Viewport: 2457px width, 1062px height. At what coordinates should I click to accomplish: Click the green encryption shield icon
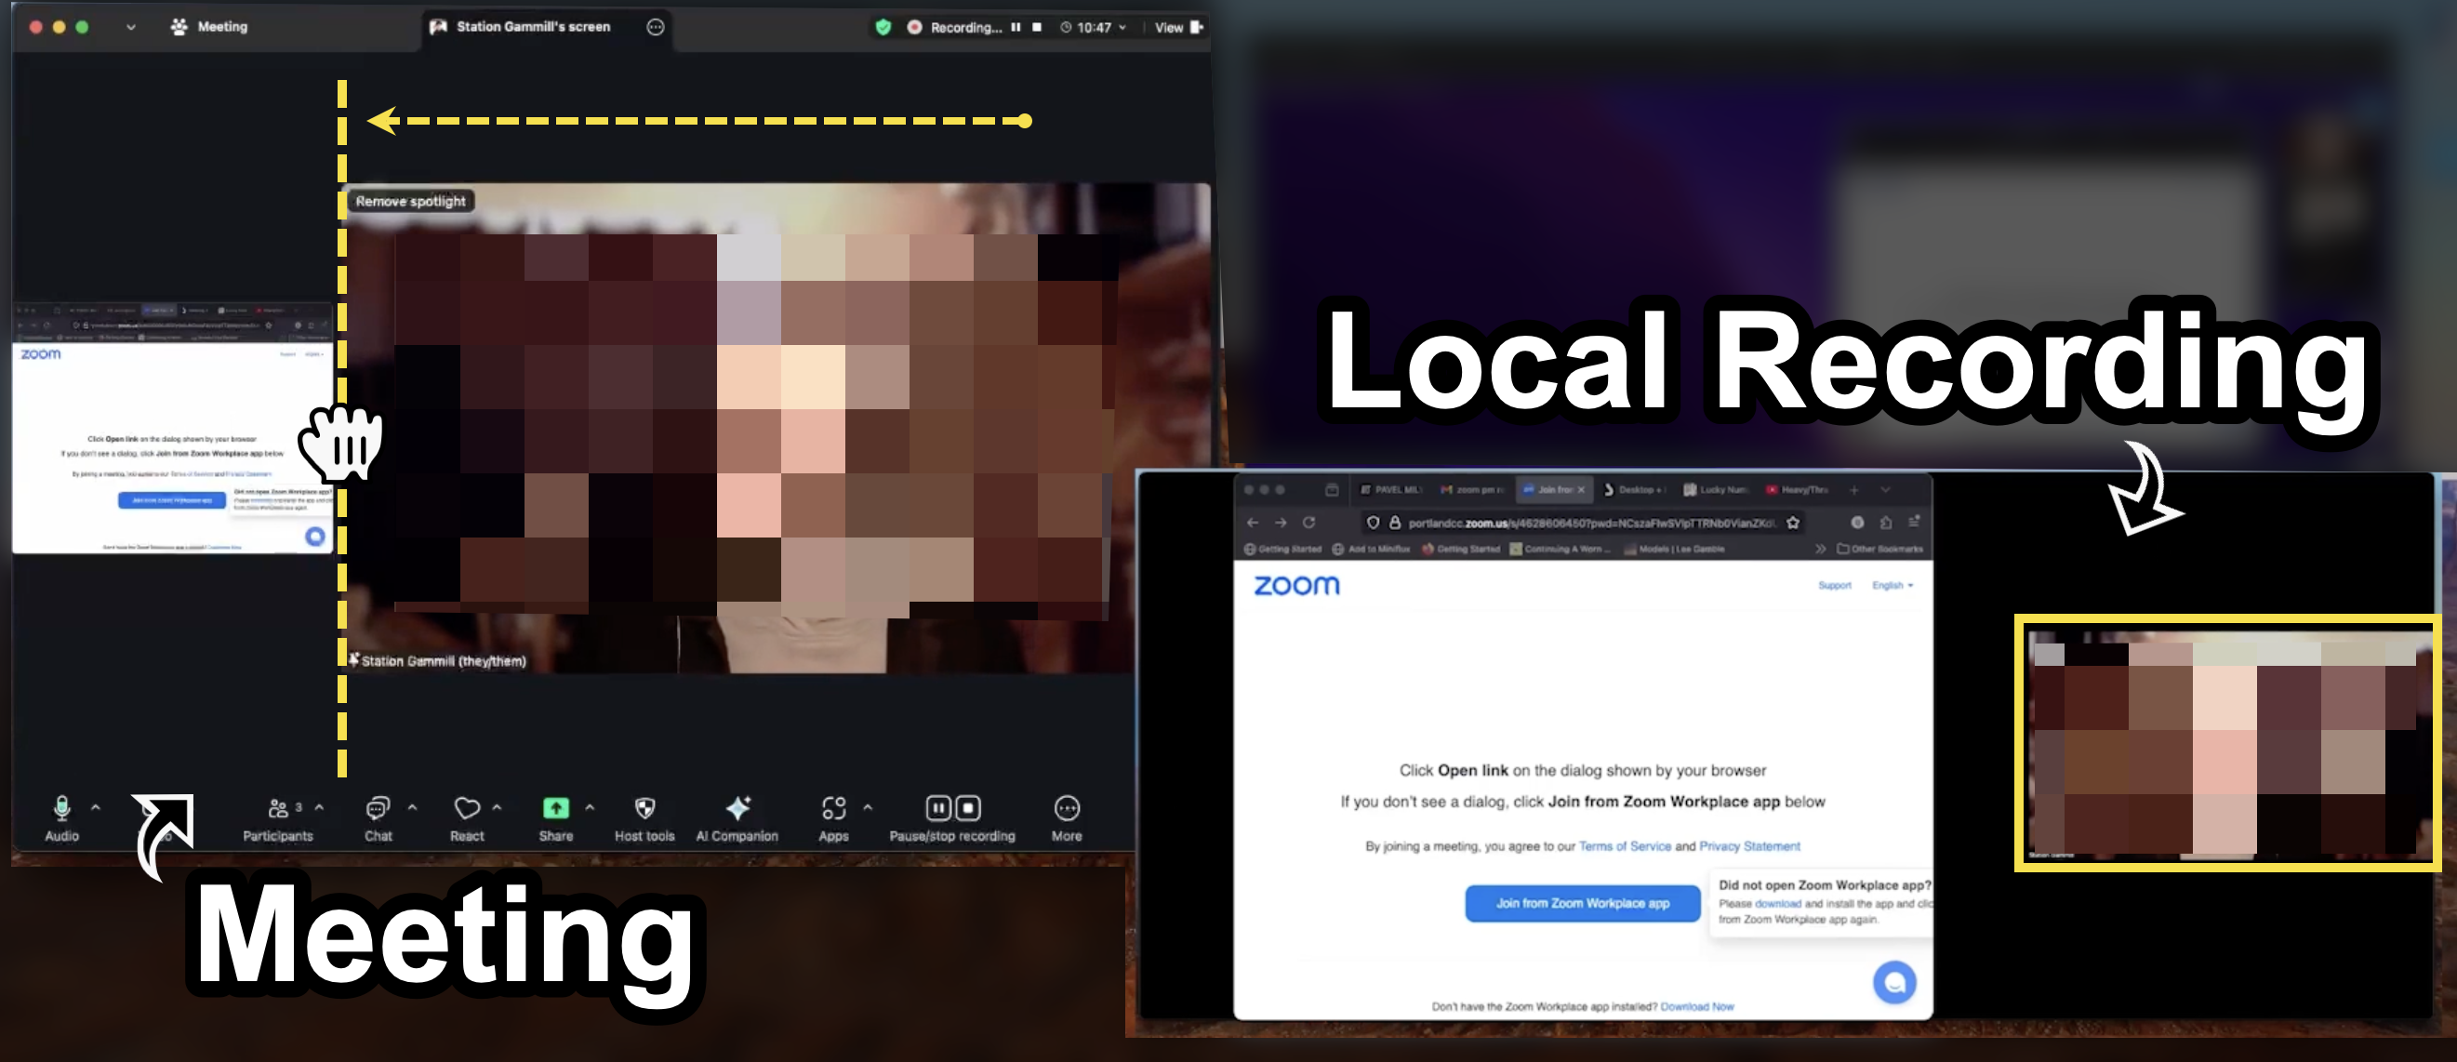[883, 28]
